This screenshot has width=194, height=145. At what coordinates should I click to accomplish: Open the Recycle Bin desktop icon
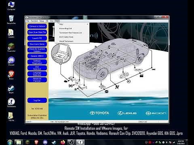point(11,20)
